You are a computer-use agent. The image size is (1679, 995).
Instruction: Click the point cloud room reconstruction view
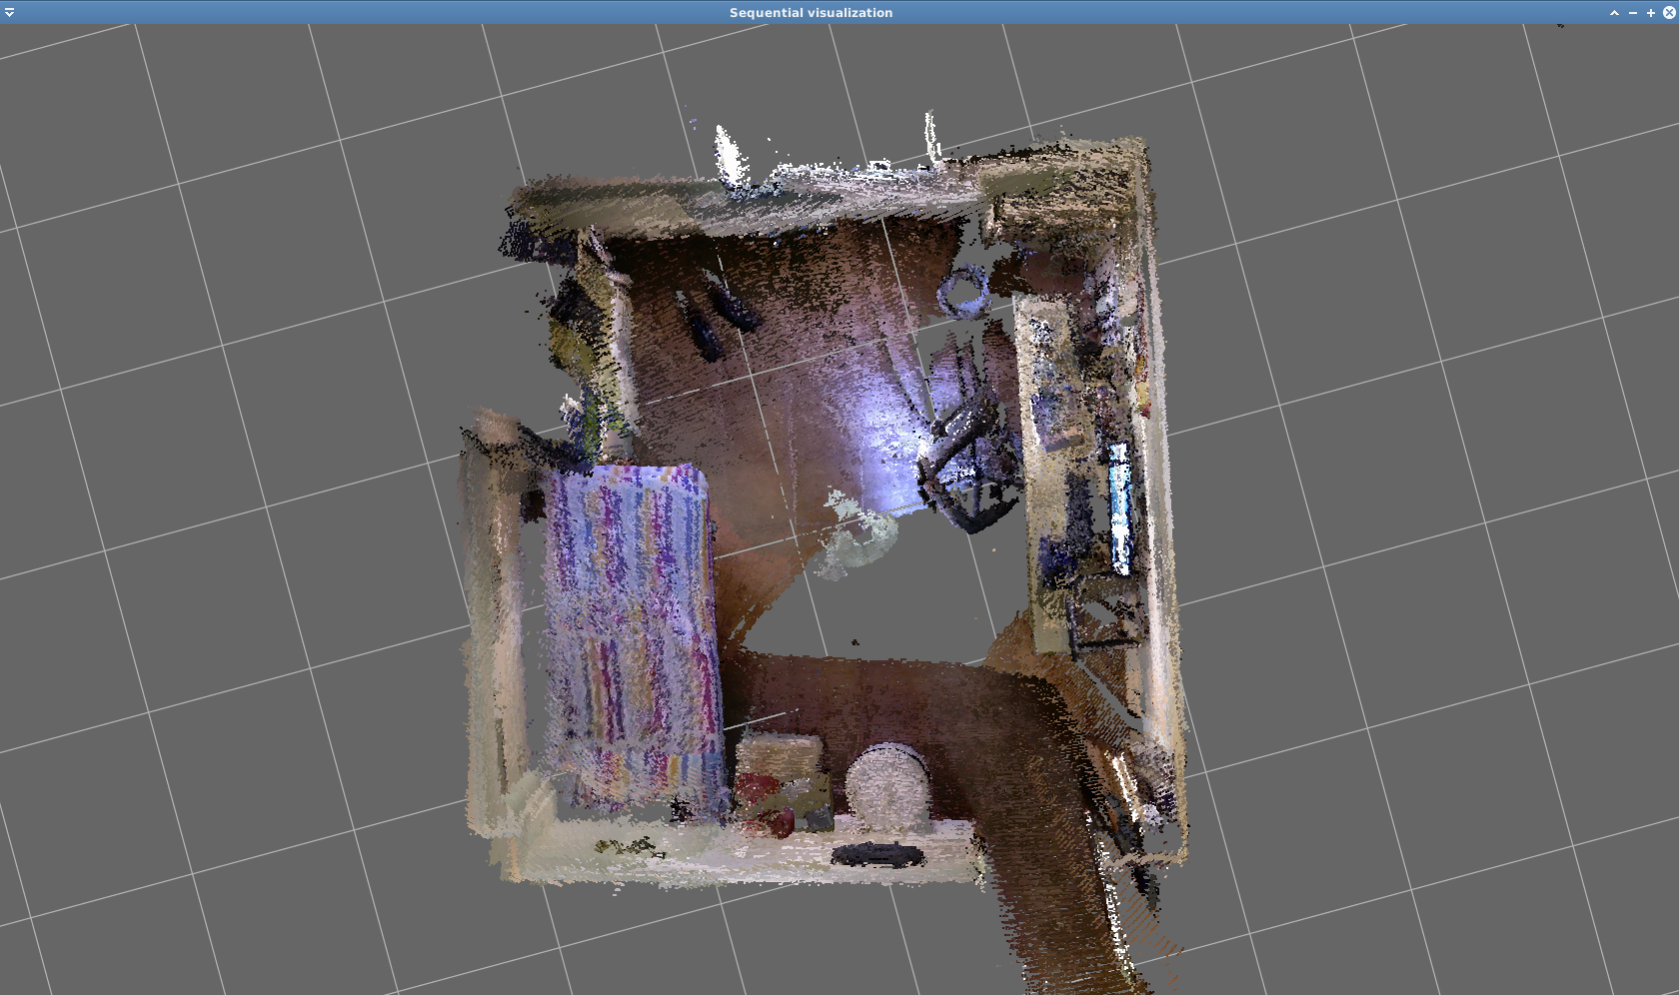[x=839, y=509]
